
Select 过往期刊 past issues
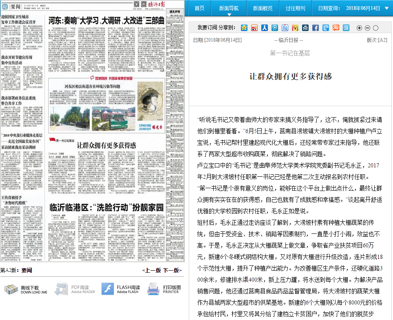pyautogui.click(x=295, y=8)
